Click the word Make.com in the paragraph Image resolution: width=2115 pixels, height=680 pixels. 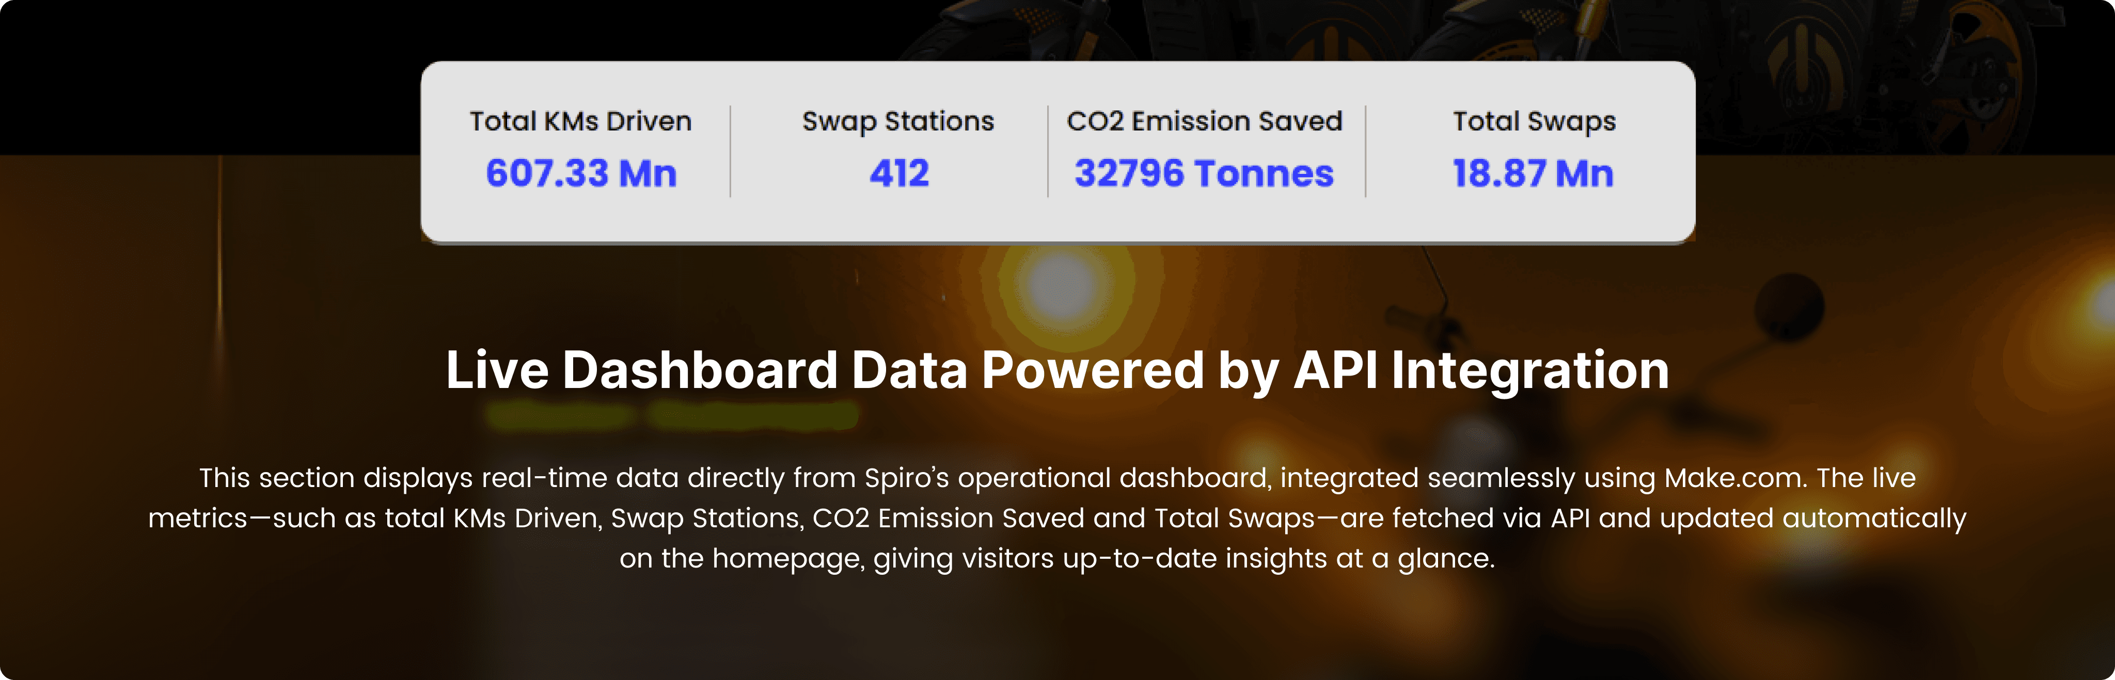click(1734, 477)
